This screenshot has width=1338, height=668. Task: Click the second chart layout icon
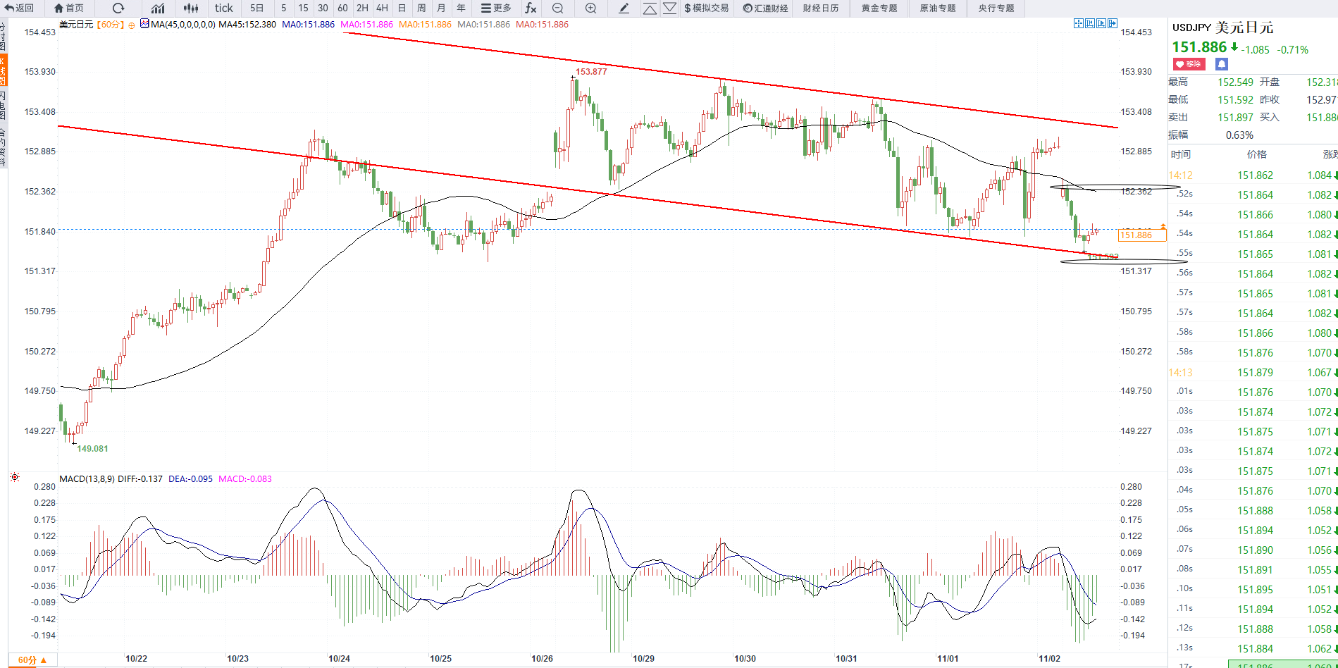click(1089, 23)
